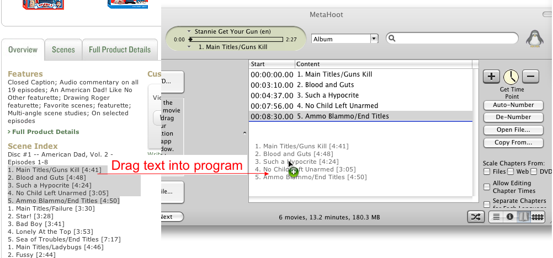Click the Auto-Number button
Viewport: 553px width, 258px height.
[513, 105]
